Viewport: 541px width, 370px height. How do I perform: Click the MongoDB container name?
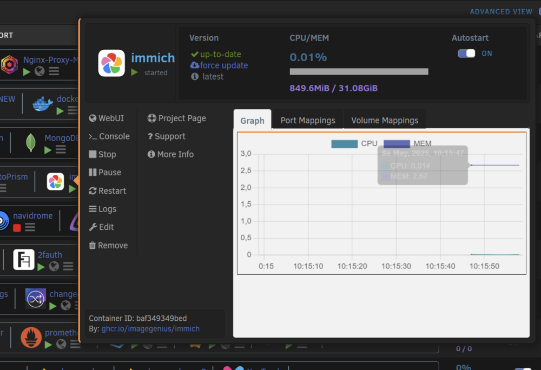coord(62,138)
